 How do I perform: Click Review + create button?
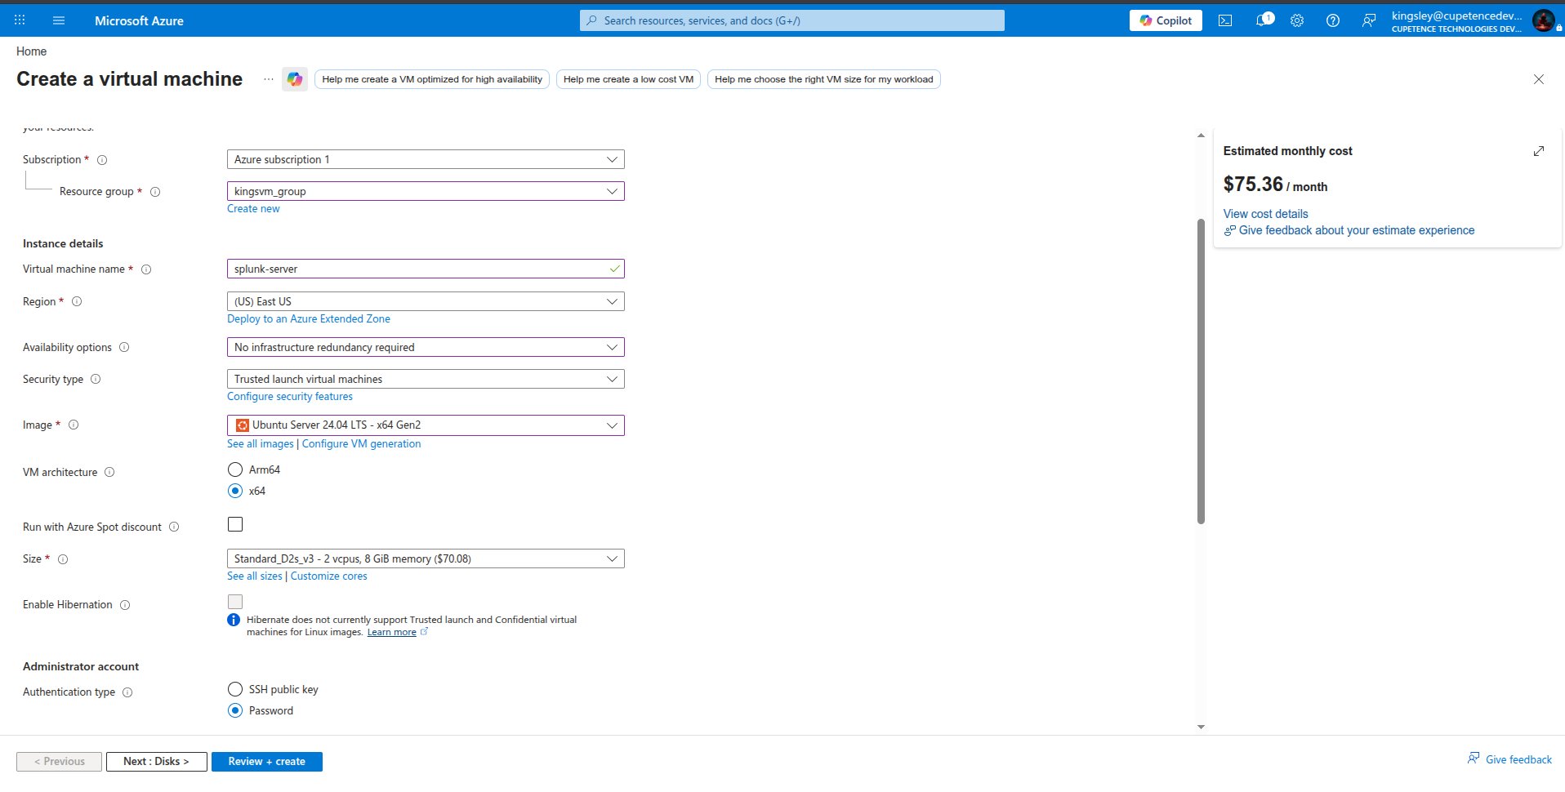click(267, 762)
